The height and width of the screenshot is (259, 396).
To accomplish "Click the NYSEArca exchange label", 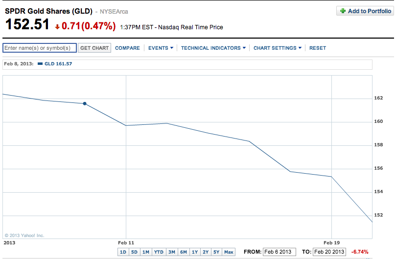I will (x=114, y=12).
